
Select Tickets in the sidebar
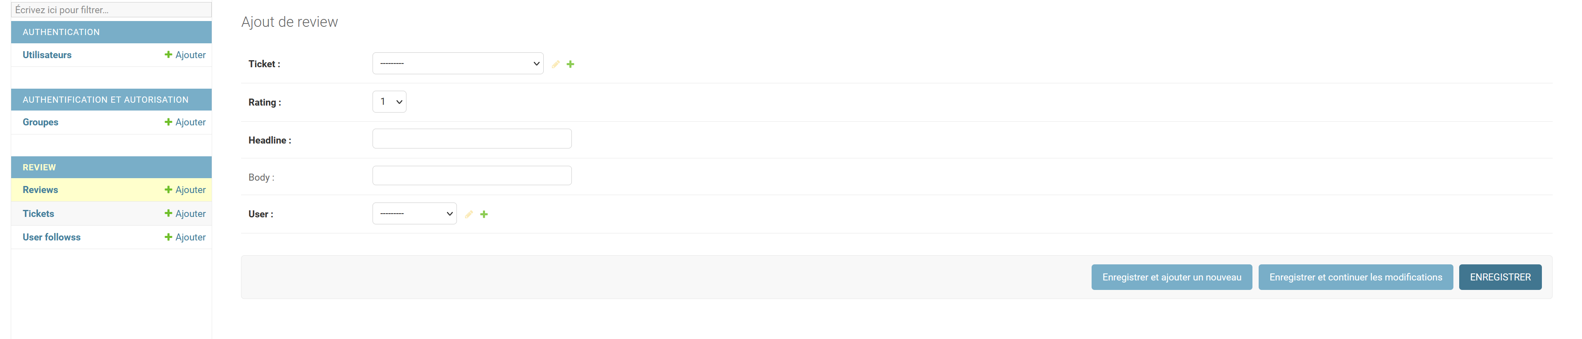tap(38, 213)
